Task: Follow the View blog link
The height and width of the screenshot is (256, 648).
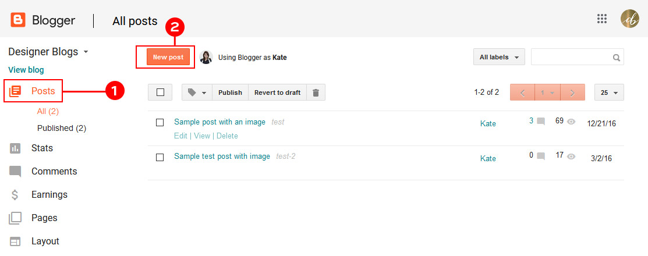Action: (26, 70)
